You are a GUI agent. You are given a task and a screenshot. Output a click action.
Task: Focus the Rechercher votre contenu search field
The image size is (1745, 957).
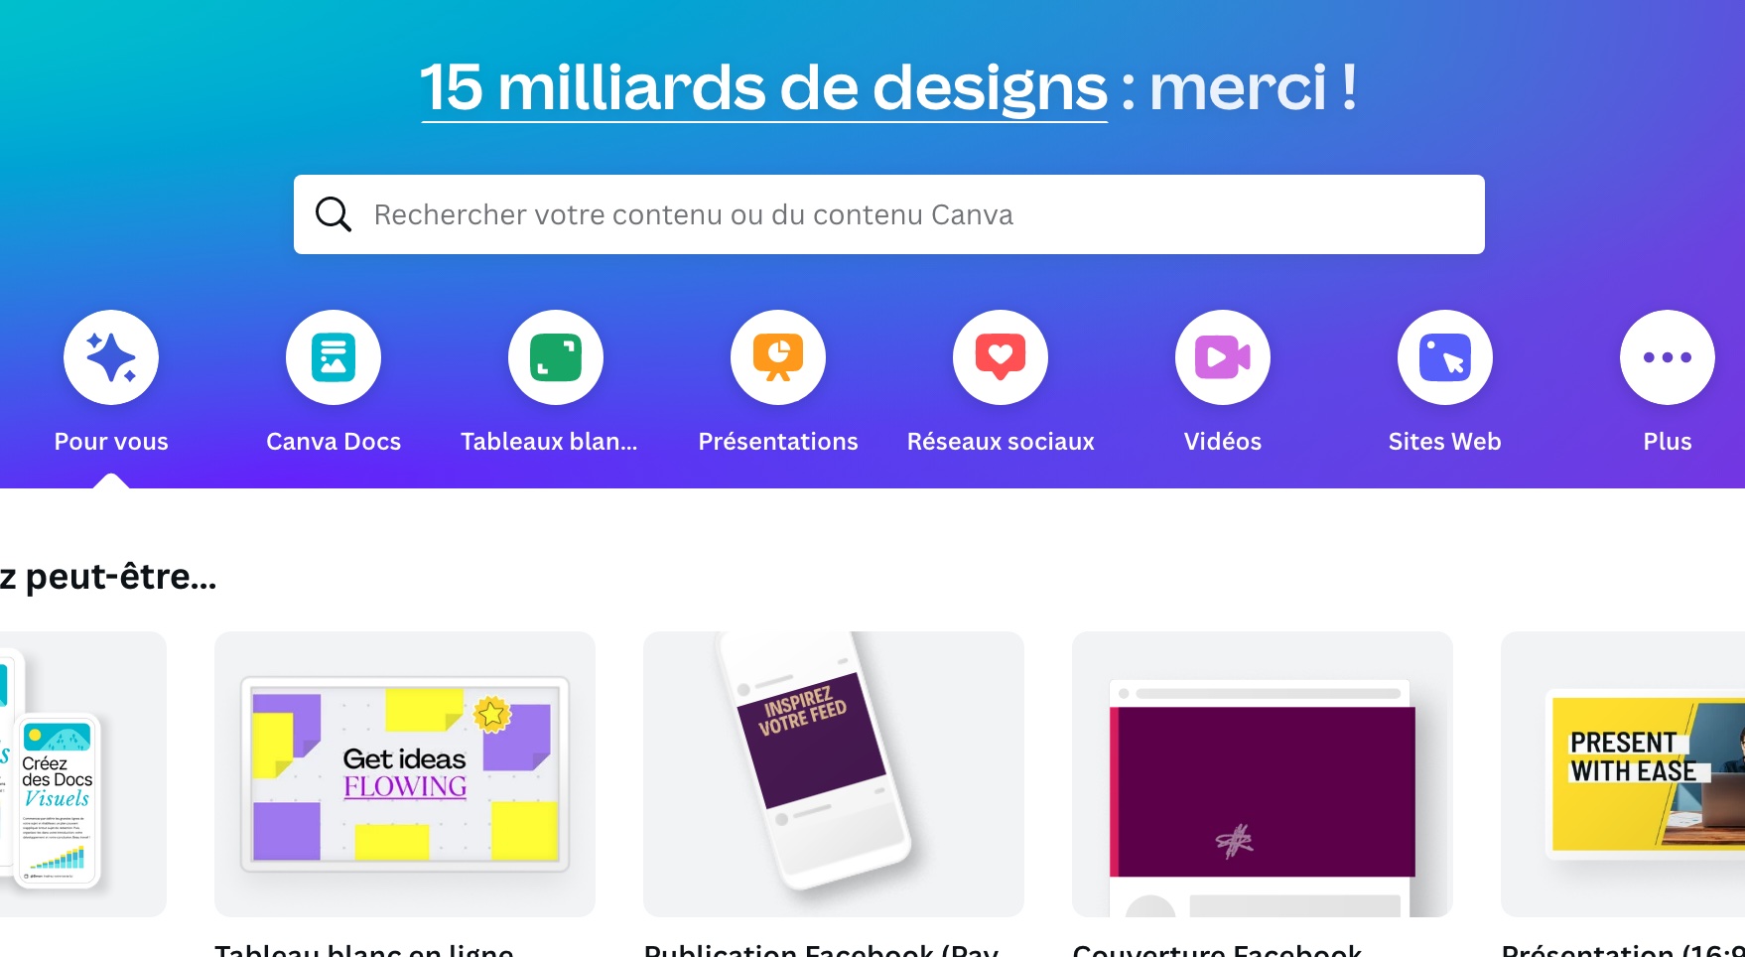889,214
